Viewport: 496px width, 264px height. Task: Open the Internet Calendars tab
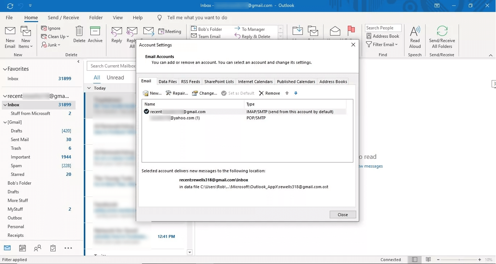point(255,82)
